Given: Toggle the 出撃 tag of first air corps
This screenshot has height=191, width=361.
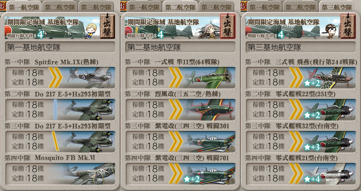Looking at the screenshot, I should (x=107, y=26).
